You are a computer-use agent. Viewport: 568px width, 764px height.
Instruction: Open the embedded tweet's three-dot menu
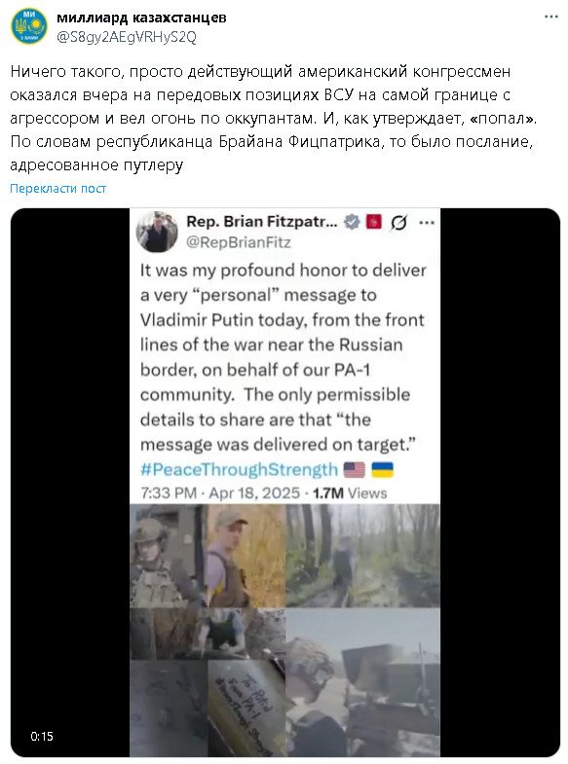coord(427,223)
